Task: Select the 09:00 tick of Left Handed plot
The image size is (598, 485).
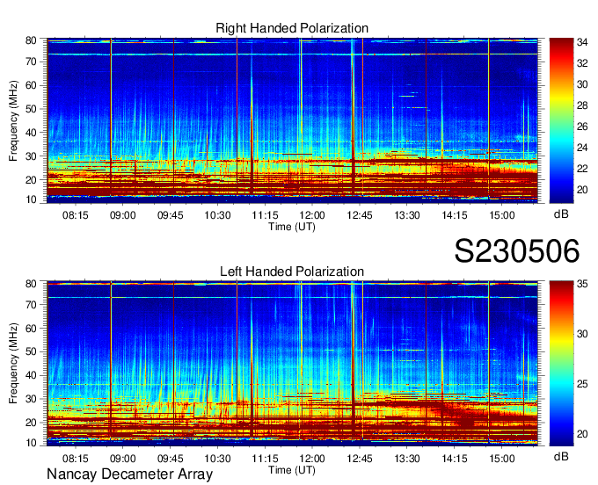Action: tap(123, 459)
